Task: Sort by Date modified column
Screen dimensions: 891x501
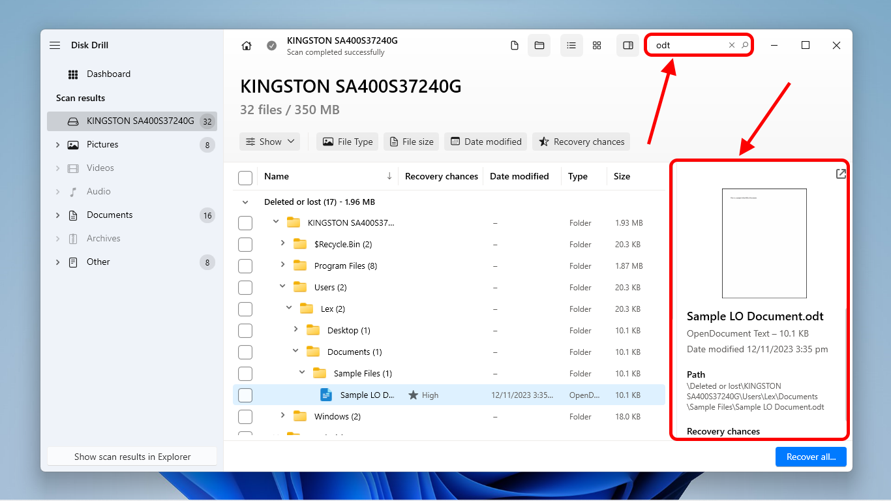Action: (x=519, y=176)
